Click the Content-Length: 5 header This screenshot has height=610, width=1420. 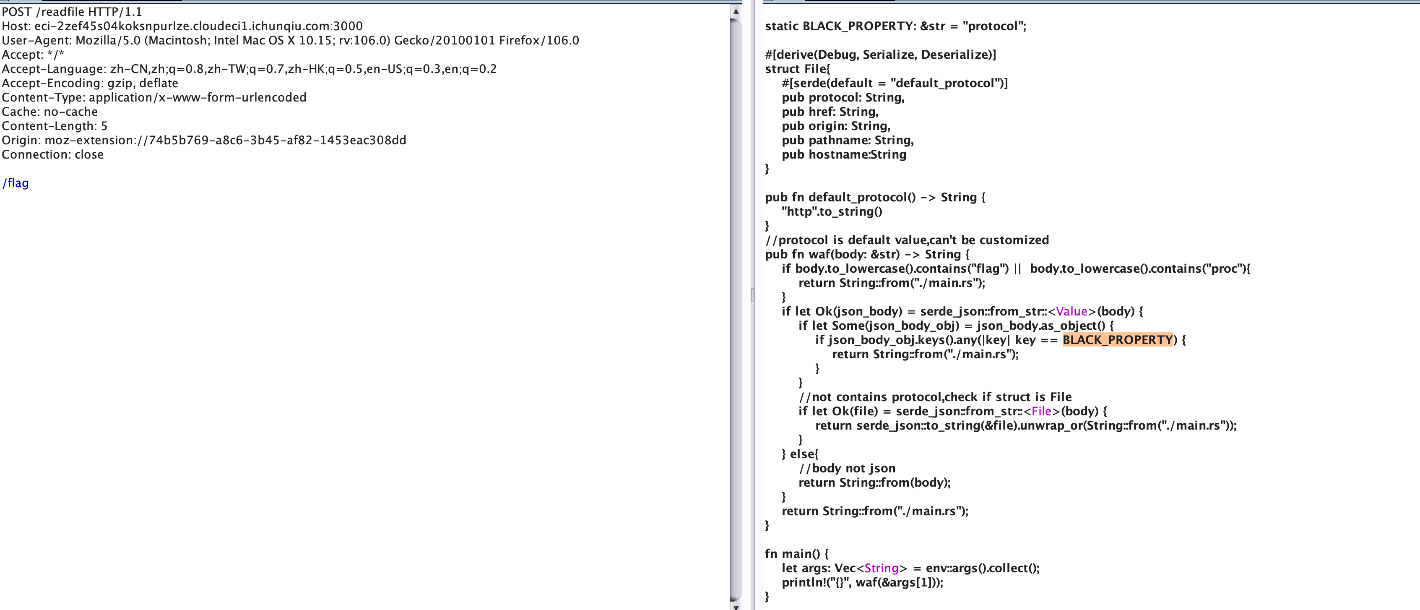tap(55, 126)
